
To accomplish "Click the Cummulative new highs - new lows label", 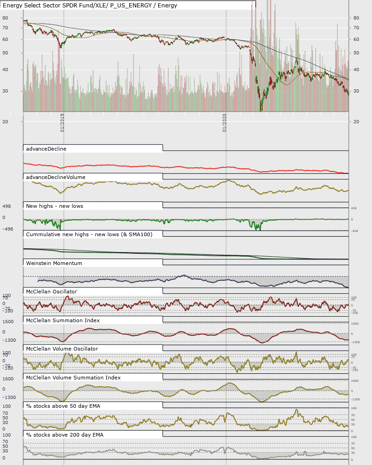I will (89, 234).
